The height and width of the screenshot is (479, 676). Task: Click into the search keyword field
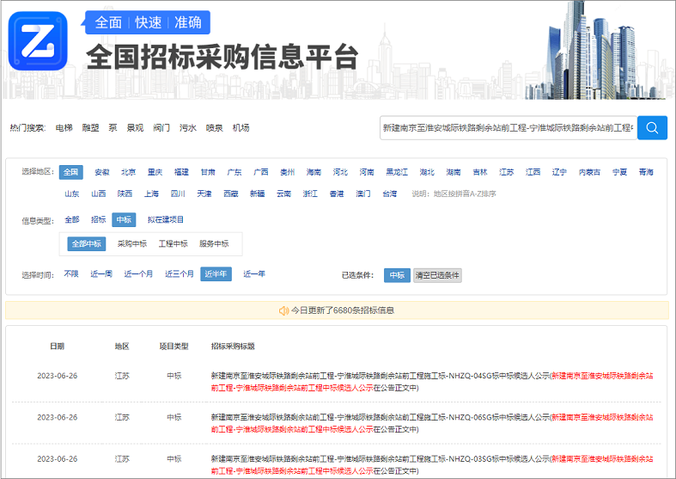tap(508, 127)
